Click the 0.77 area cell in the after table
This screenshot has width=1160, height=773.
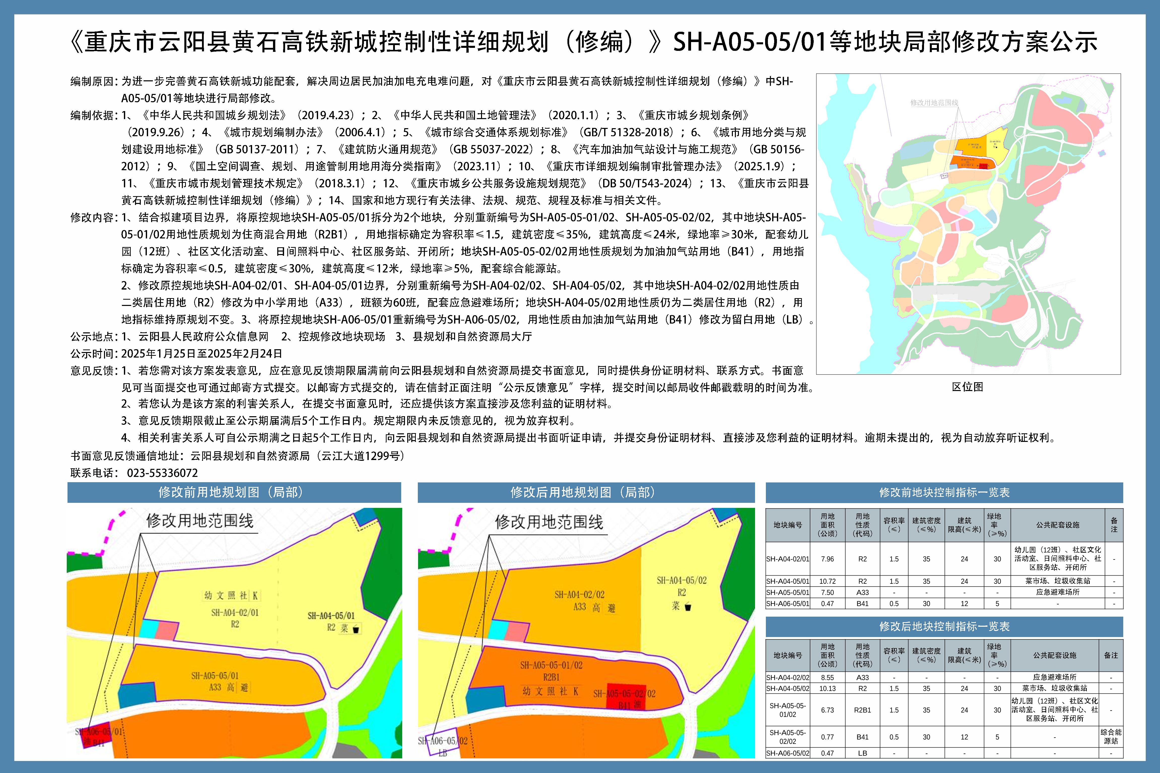pos(828,737)
